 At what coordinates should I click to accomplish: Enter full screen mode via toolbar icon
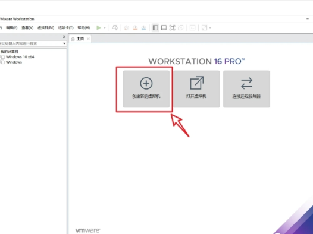tap(173, 28)
